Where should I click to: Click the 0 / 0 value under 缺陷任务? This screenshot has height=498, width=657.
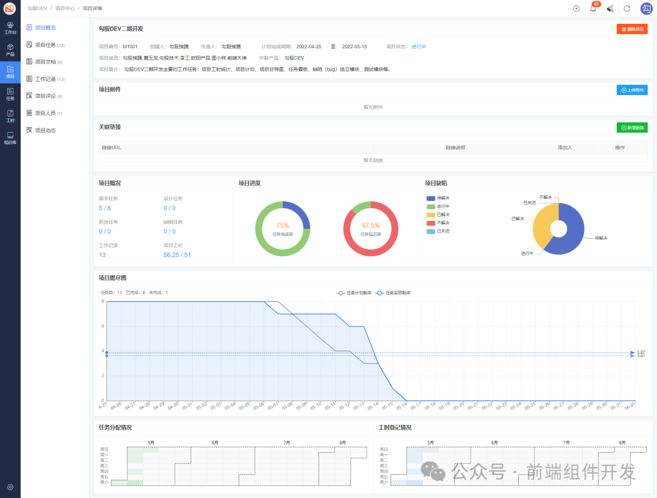coord(170,231)
